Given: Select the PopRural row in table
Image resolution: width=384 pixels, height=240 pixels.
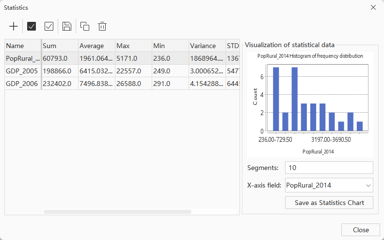Looking at the screenshot, I should 22,58.
